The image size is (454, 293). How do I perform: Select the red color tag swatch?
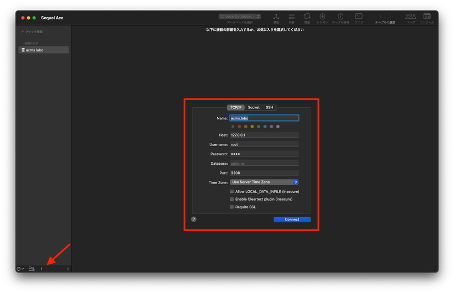tap(239, 127)
